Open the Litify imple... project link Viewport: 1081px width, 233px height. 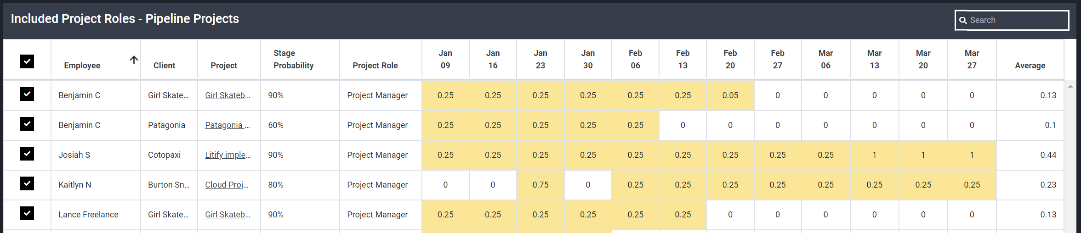[x=228, y=155]
